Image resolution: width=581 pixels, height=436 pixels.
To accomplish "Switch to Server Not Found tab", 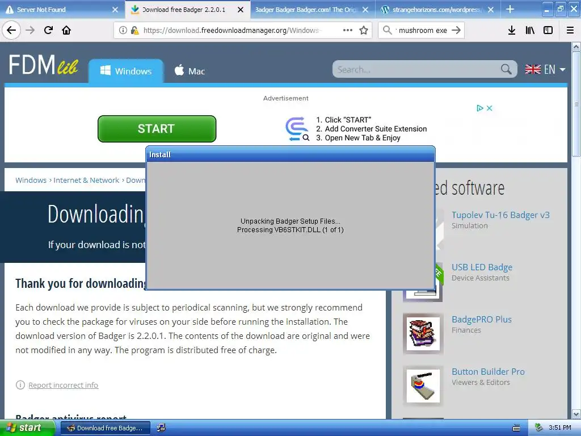I will coord(62,10).
